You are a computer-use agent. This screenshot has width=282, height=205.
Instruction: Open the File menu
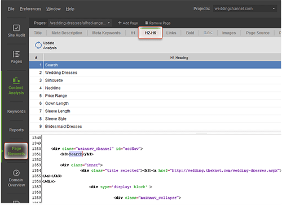[11, 9]
